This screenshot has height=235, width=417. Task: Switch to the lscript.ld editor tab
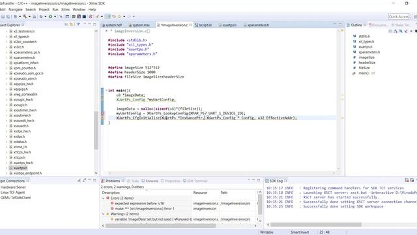coord(203,25)
